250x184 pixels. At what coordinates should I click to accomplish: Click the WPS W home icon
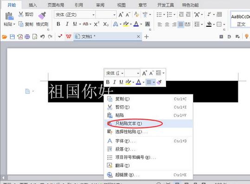click(69, 37)
